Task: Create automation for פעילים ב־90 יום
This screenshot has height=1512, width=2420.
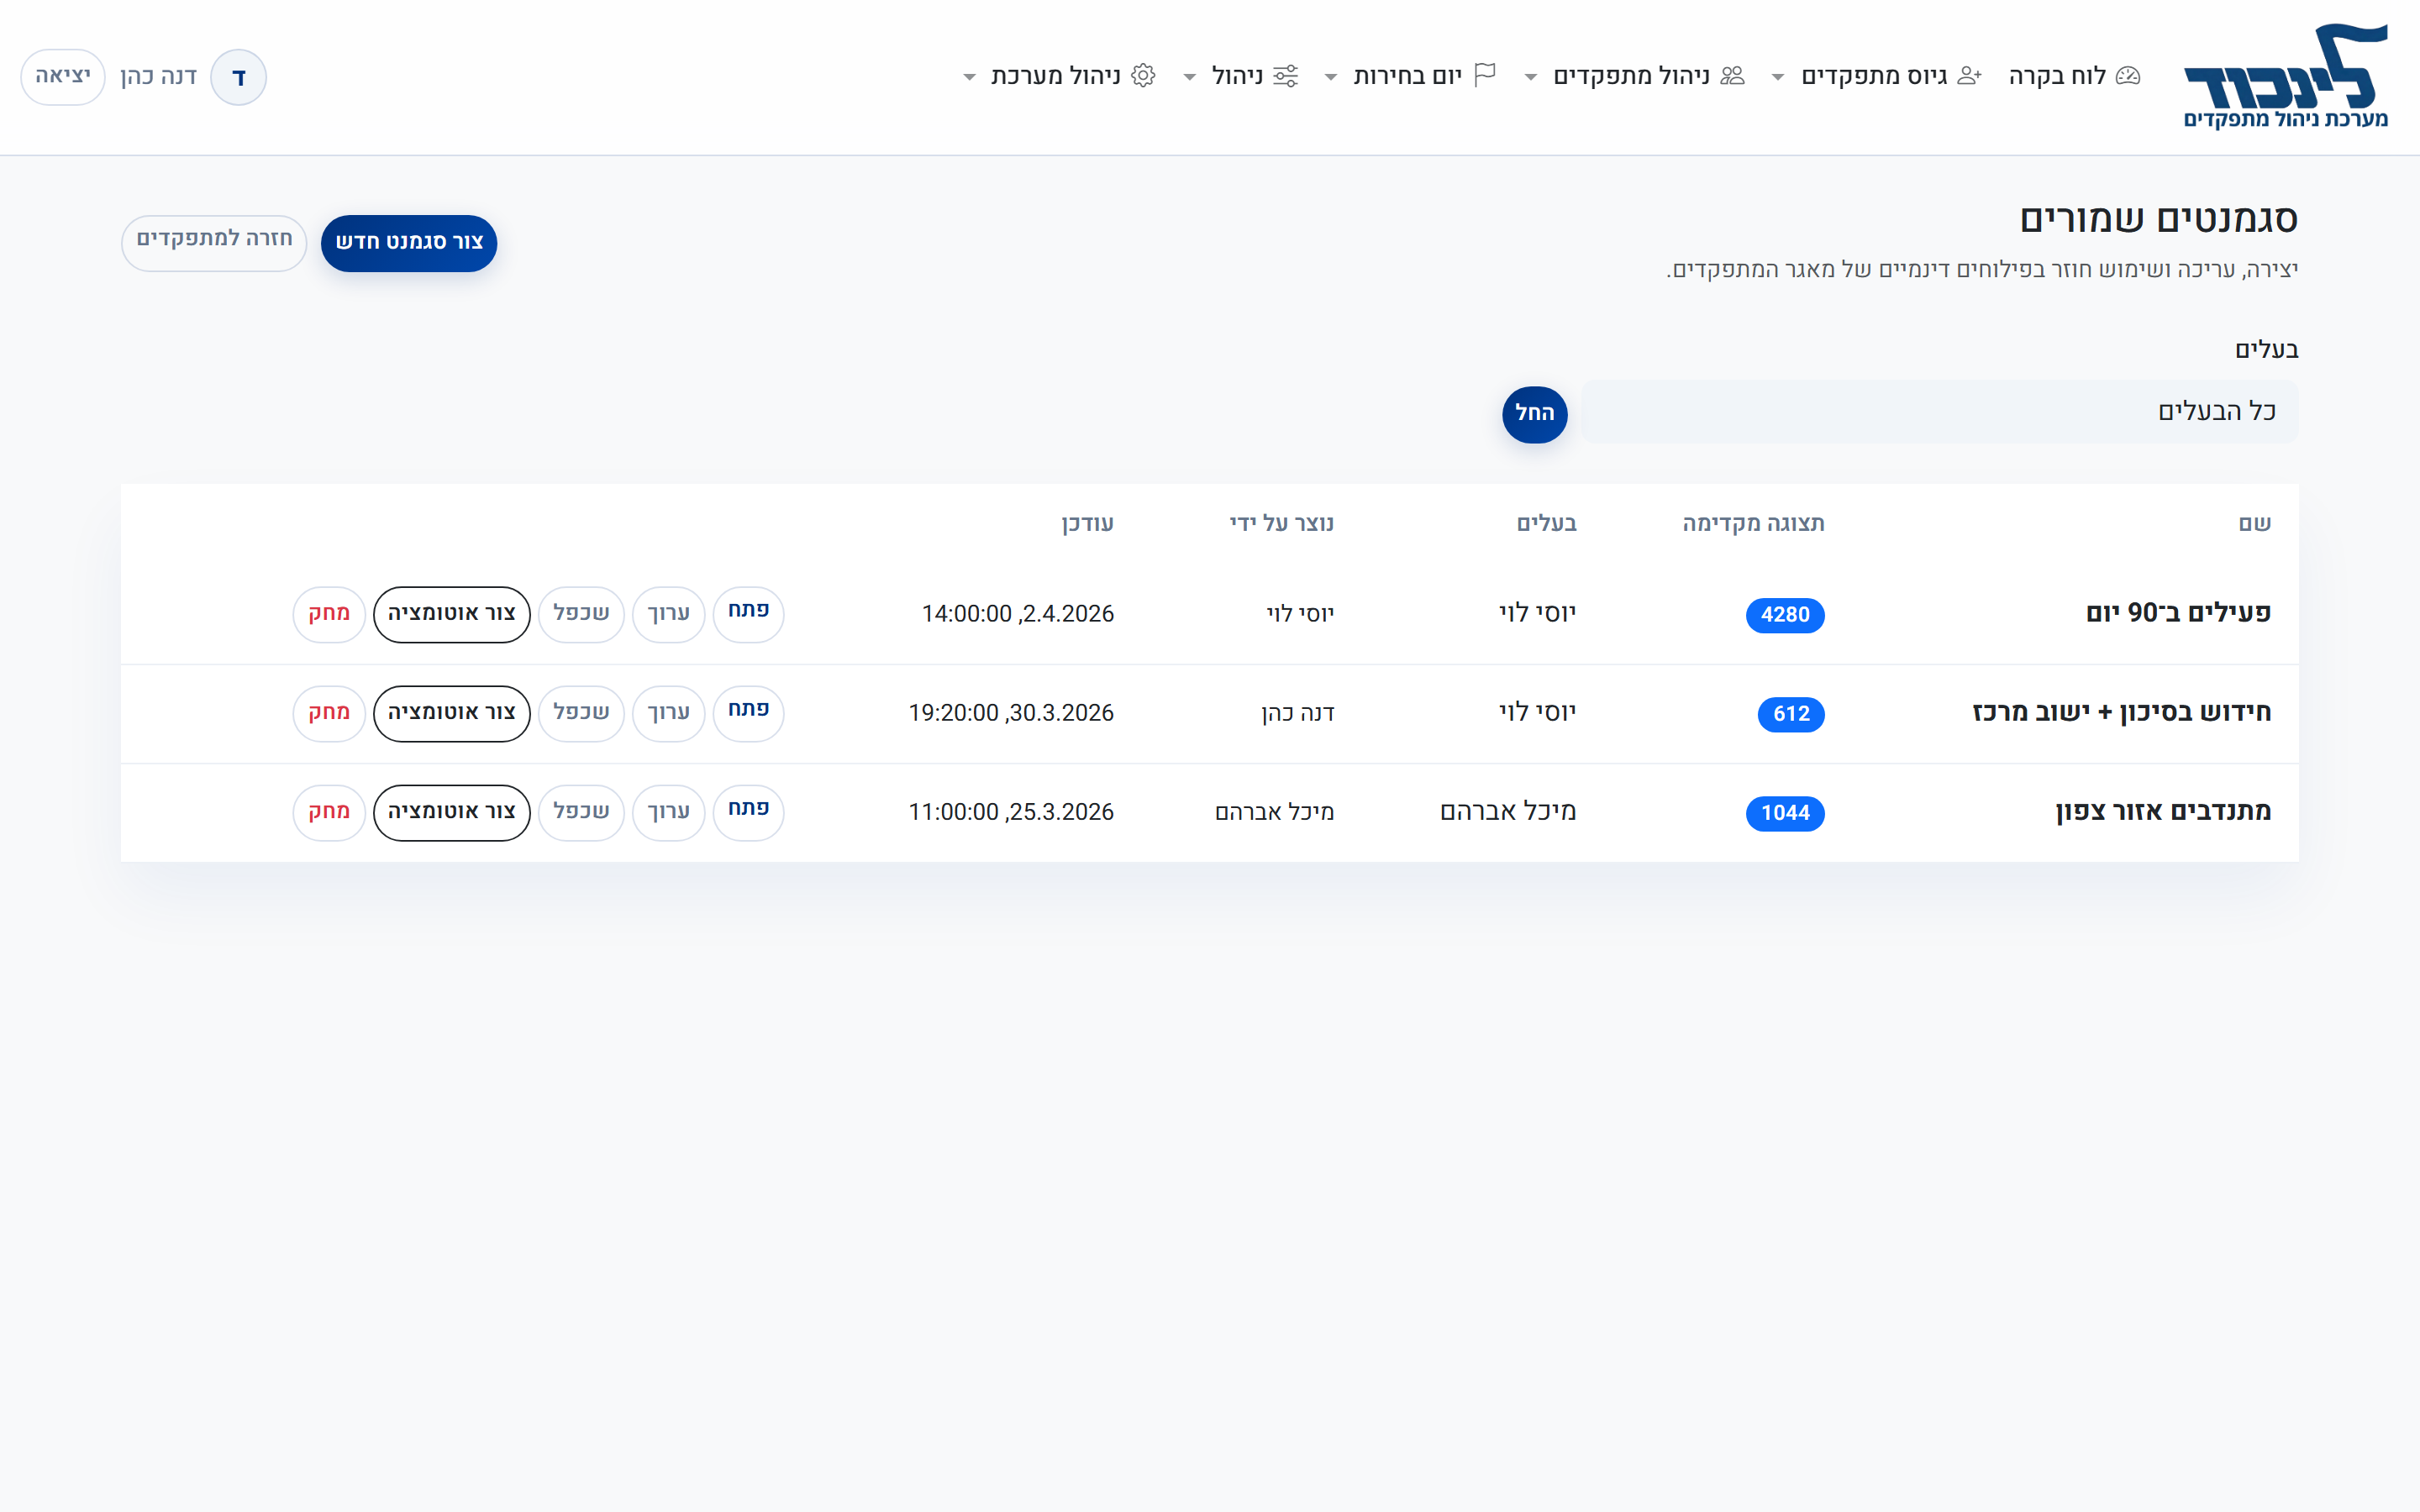Action: pyautogui.click(x=451, y=614)
